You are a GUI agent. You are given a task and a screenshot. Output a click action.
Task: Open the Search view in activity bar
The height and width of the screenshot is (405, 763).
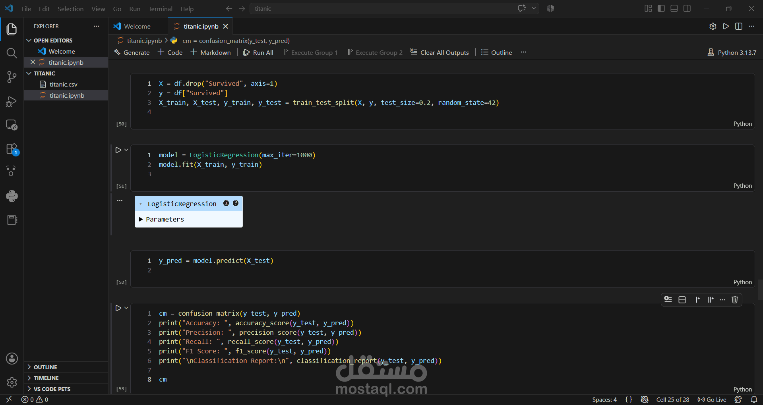click(12, 53)
